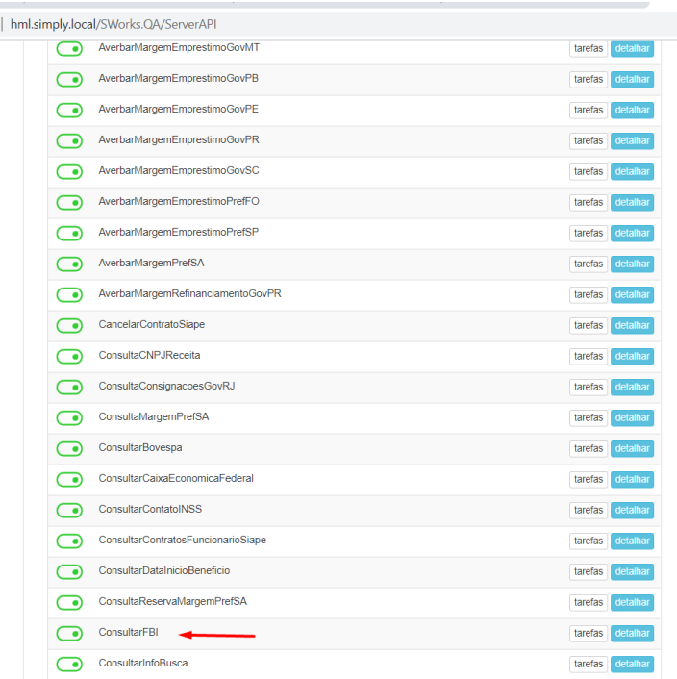Screen dimensions: 677x679
Task: Click detalhar for CancelarContratoSiape
Action: point(632,325)
